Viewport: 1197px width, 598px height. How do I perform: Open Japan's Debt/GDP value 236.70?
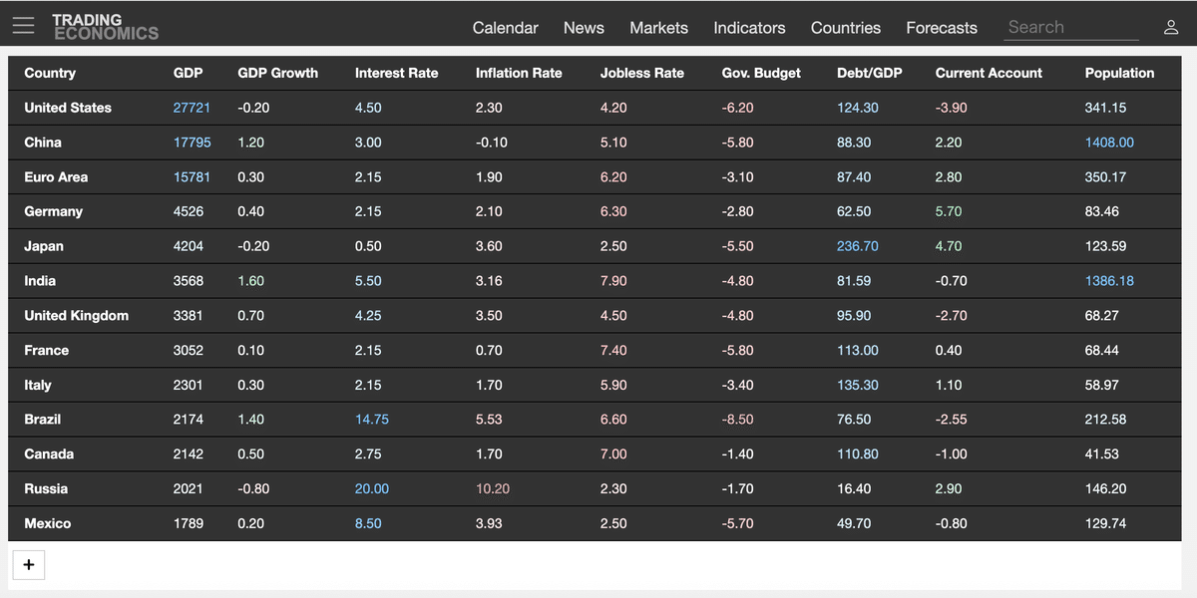click(x=857, y=246)
